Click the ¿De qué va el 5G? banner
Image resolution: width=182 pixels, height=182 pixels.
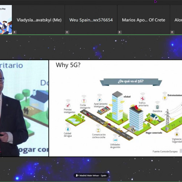coord(131,81)
